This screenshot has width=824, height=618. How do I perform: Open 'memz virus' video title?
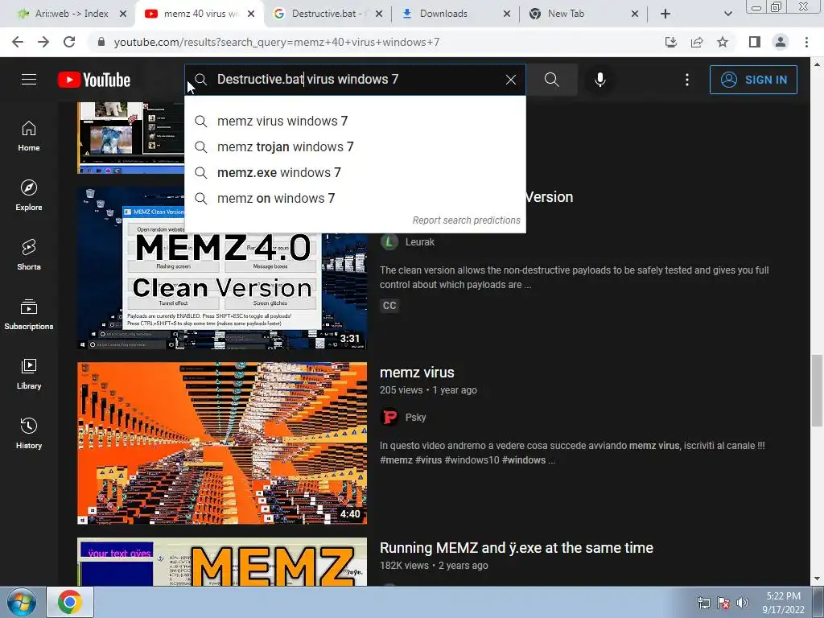pyautogui.click(x=417, y=373)
